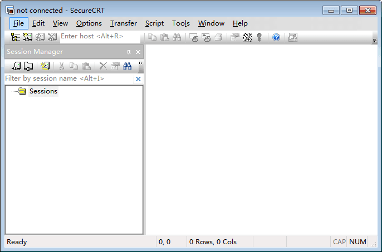382x252 pixels.
Task: Close the Session Manager panel
Action: [138, 52]
